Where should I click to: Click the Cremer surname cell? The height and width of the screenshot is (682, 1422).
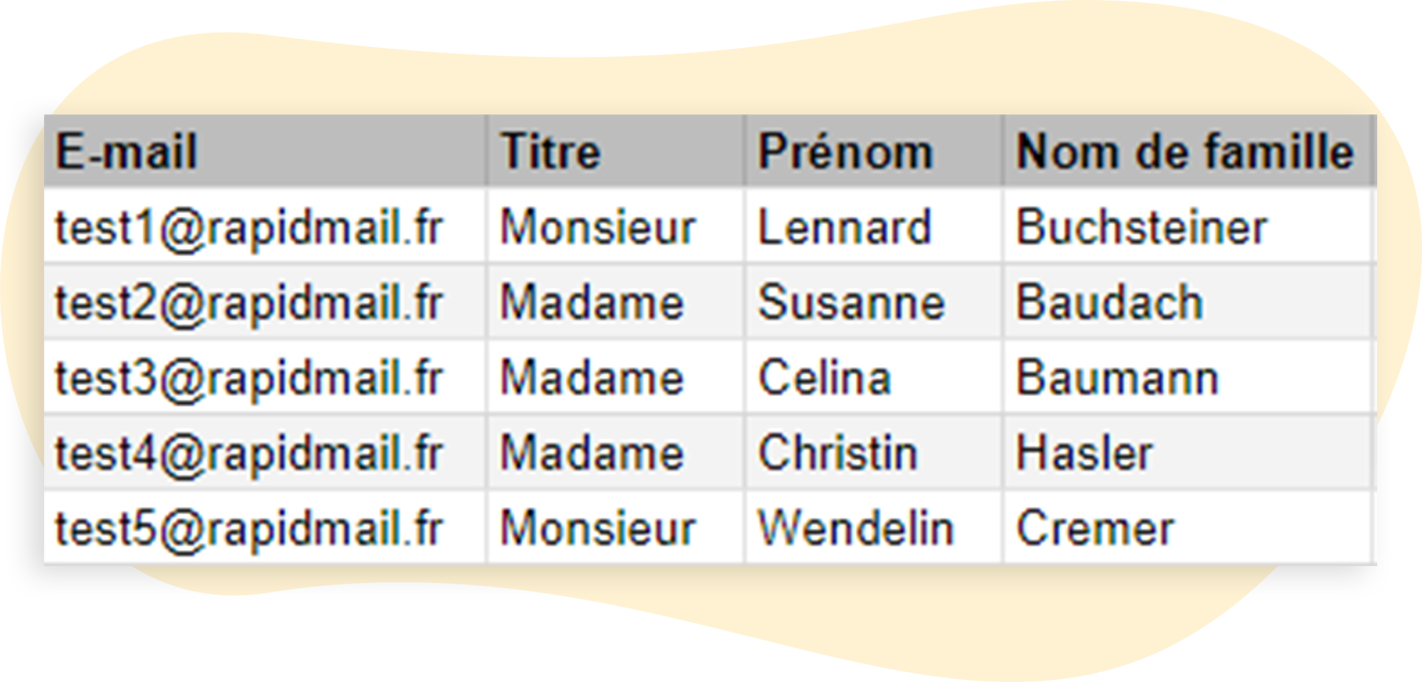point(1095,528)
